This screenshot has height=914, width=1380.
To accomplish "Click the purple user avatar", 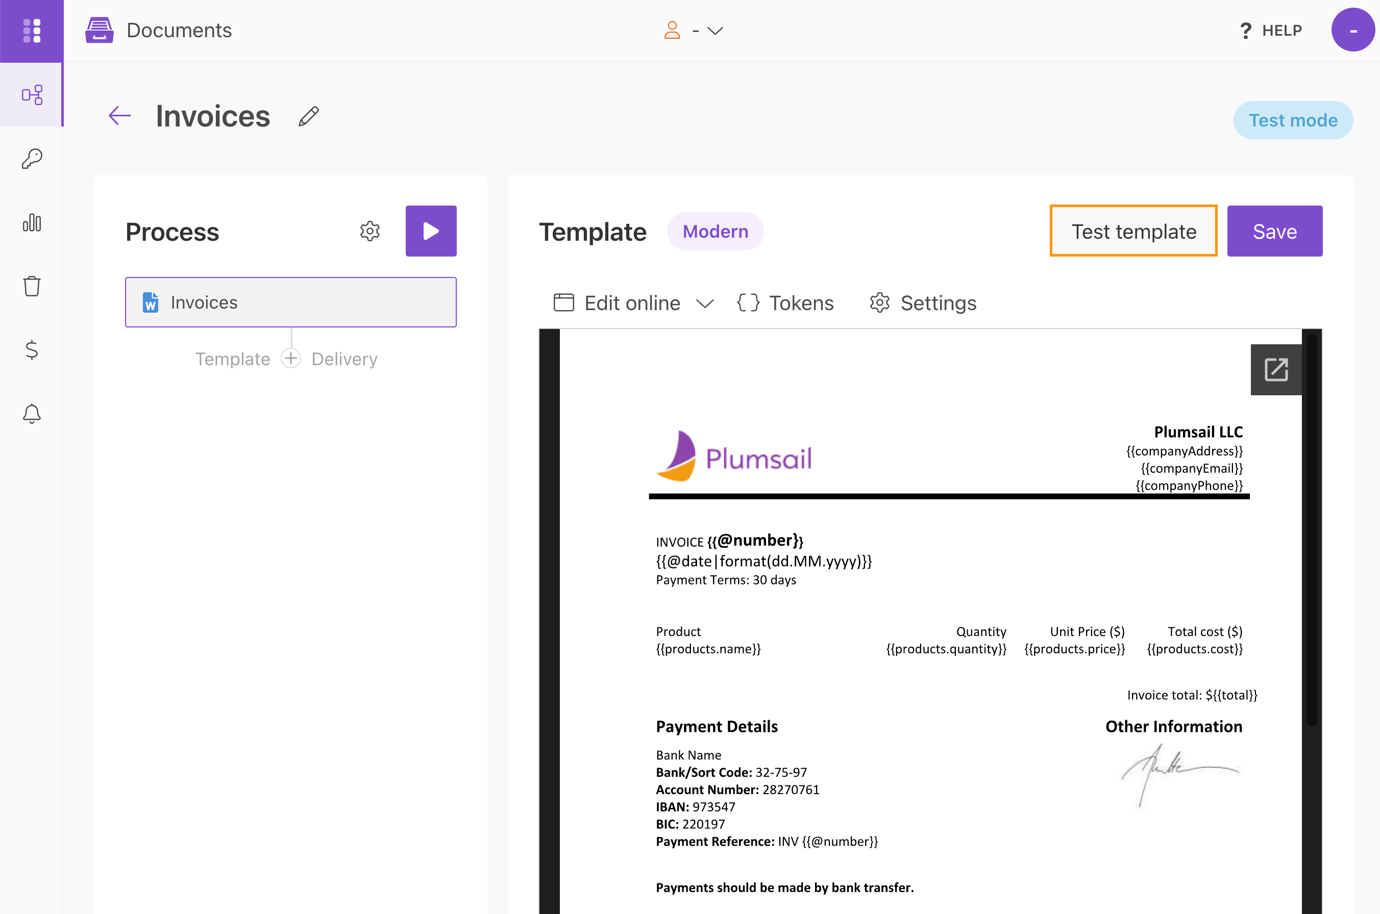I will tap(1352, 30).
